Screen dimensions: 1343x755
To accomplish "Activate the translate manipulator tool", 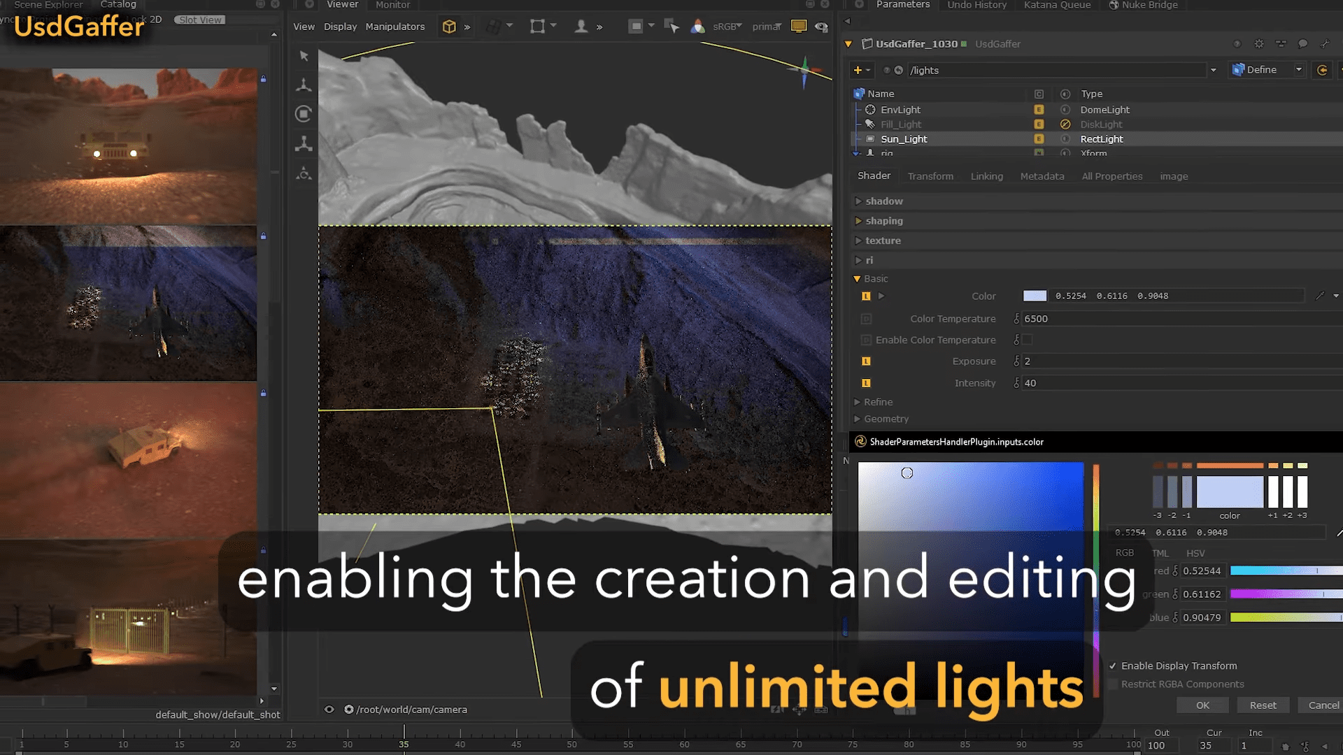I will click(304, 85).
